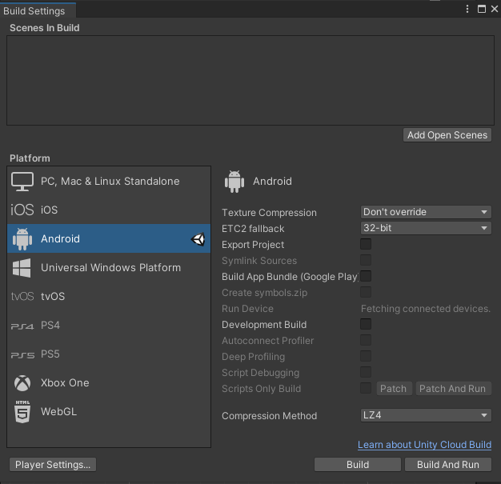Click Add Open Scenes button

coord(447,135)
